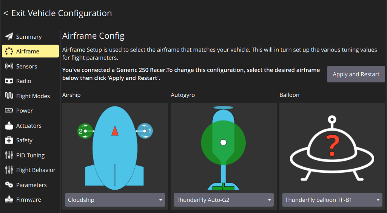This screenshot has width=387, height=213.
Task: Click the Flight Behavior sliders icon
Action: 9,170
